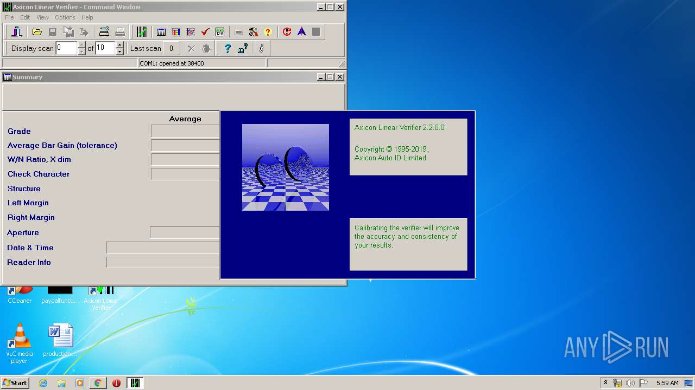Click the verifier connect icon in the toolbar

[x=17, y=32]
